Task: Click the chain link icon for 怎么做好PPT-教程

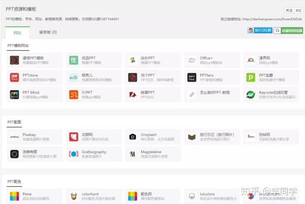Action: click(x=192, y=95)
